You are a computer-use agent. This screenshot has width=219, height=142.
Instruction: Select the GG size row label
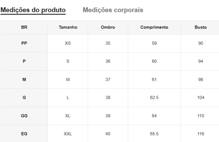coord(24,116)
